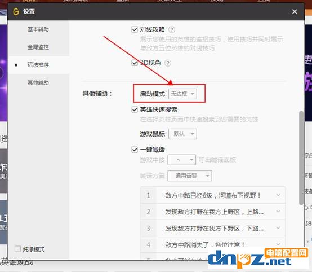Close the 设置 dialog
The height and width of the screenshot is (272, 312).
[295, 11]
